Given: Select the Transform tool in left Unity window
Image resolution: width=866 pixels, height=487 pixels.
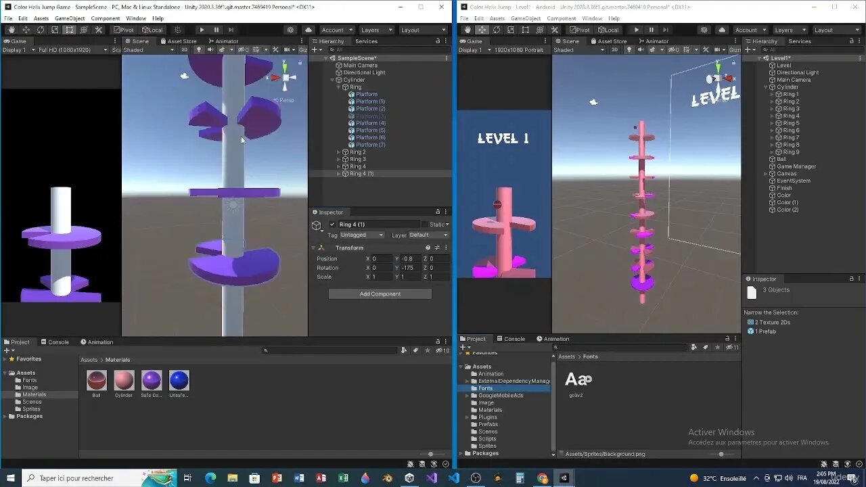Looking at the screenshot, I should coord(84,30).
